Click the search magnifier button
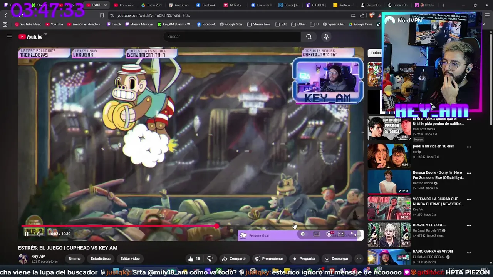This screenshot has height=277, width=493. [309, 37]
